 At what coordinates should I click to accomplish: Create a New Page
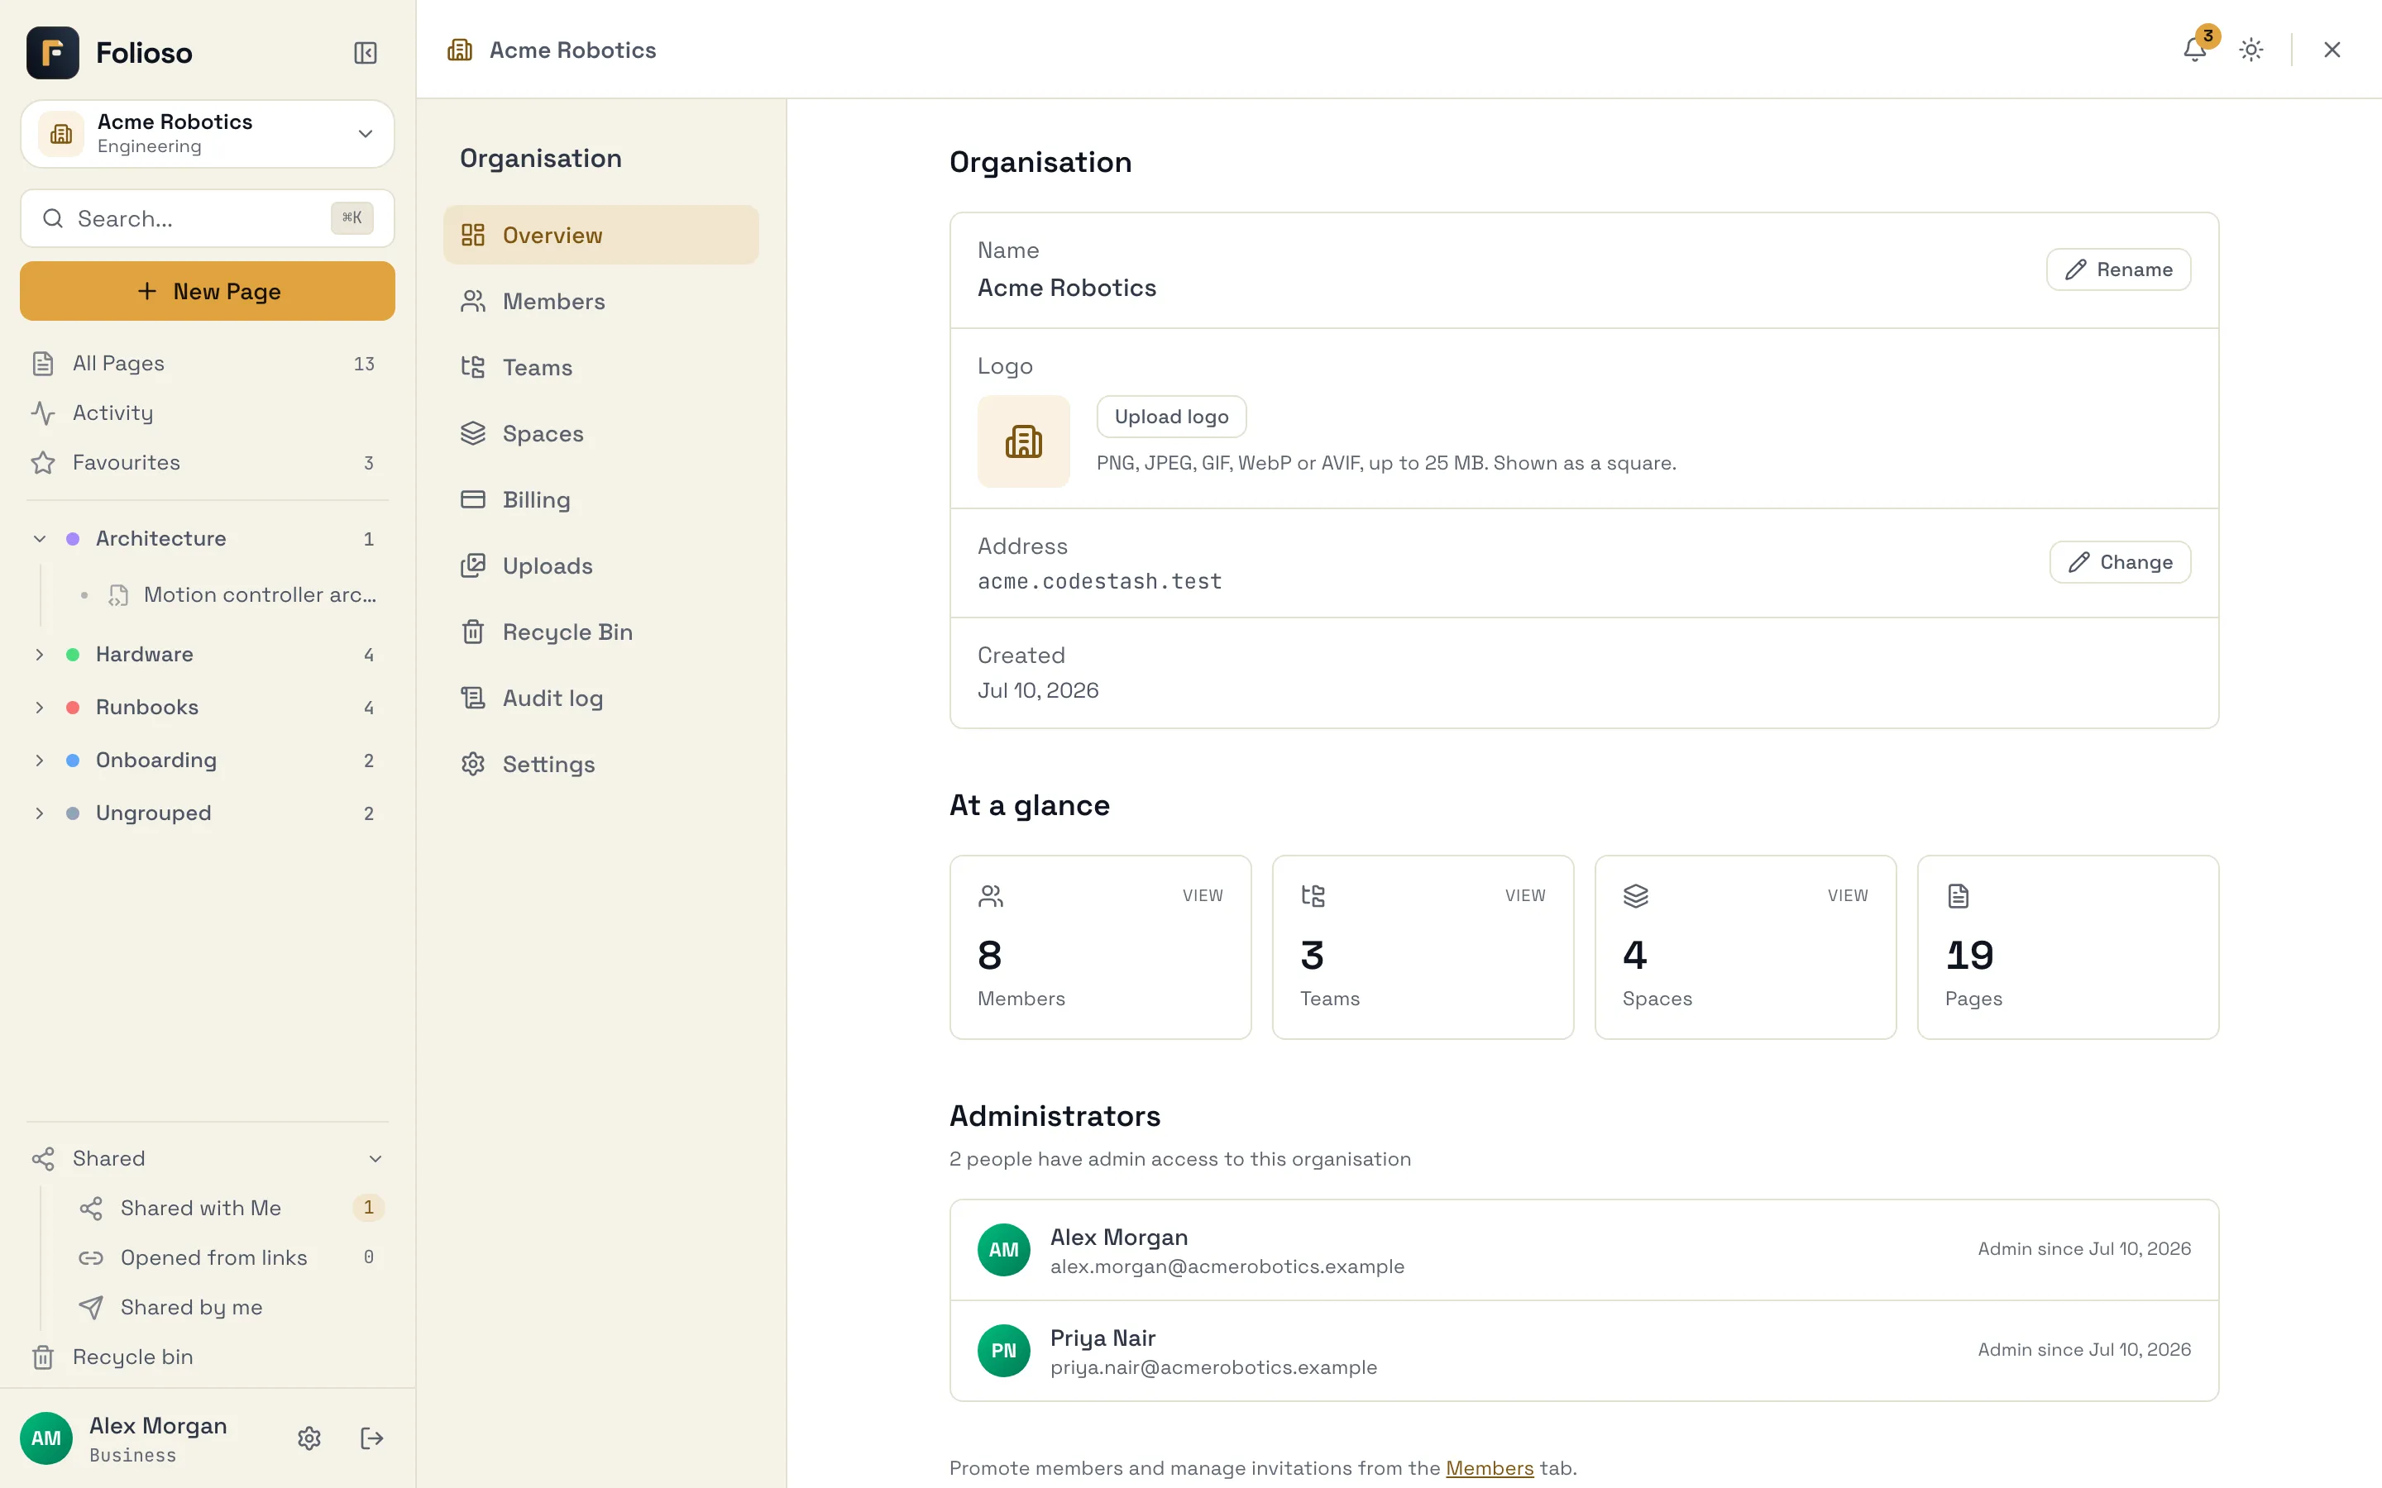208,291
